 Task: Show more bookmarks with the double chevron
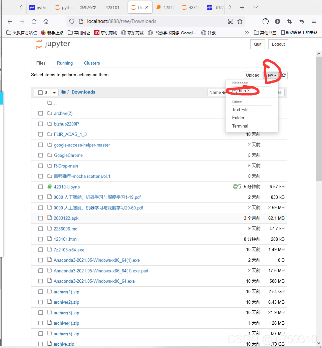click(x=247, y=33)
